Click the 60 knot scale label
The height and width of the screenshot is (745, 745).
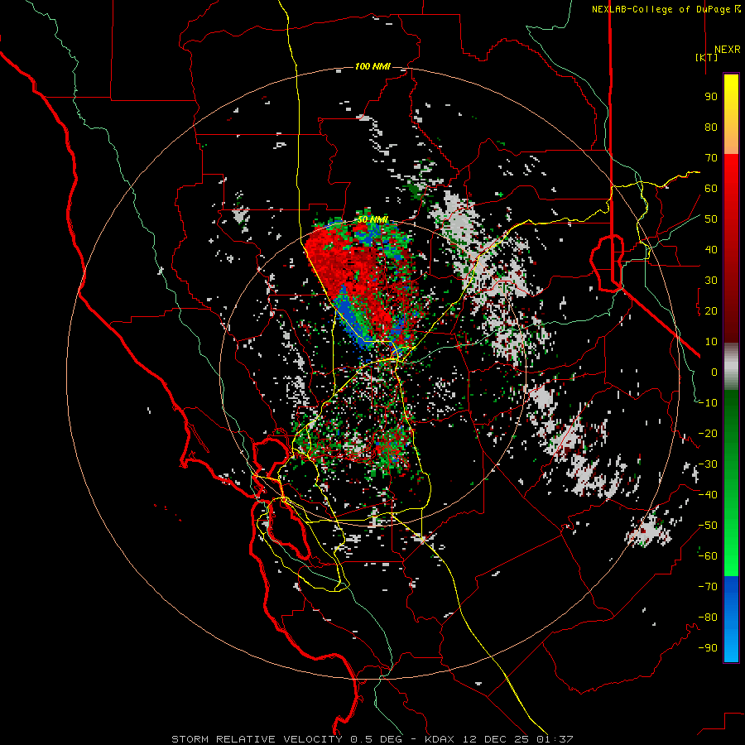click(711, 188)
